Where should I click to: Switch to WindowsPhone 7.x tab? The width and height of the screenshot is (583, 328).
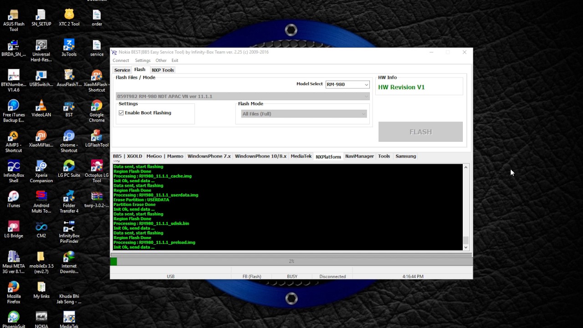point(209,156)
